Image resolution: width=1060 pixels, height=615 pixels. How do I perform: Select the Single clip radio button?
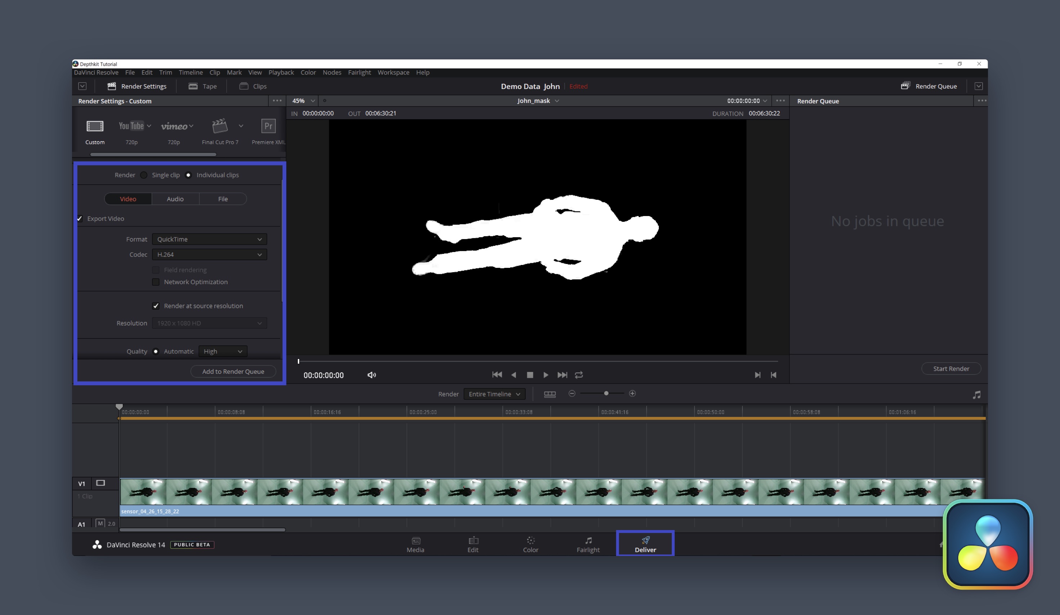pos(144,175)
